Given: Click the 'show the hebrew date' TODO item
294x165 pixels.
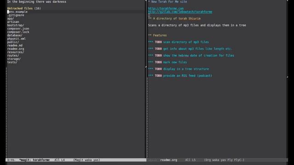Looking at the screenshot, I should point(191,55).
